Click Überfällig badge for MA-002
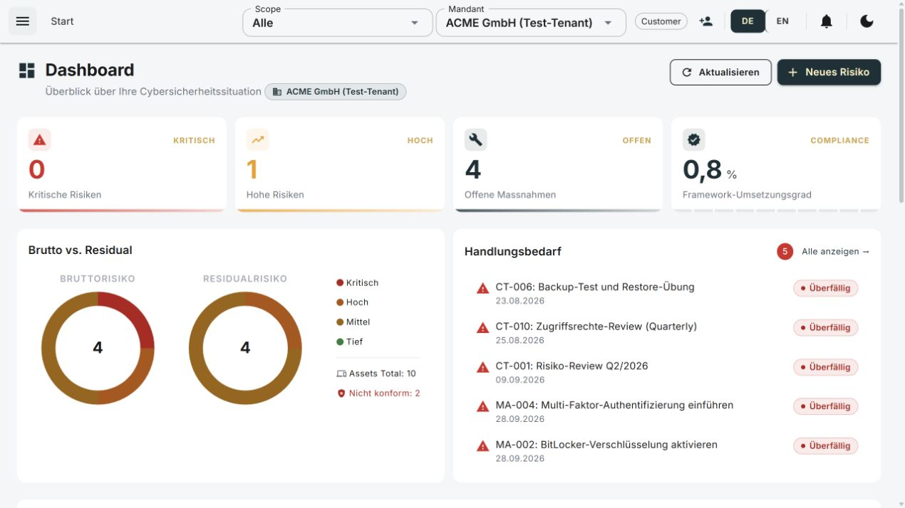Image resolution: width=905 pixels, height=508 pixels. tap(826, 446)
